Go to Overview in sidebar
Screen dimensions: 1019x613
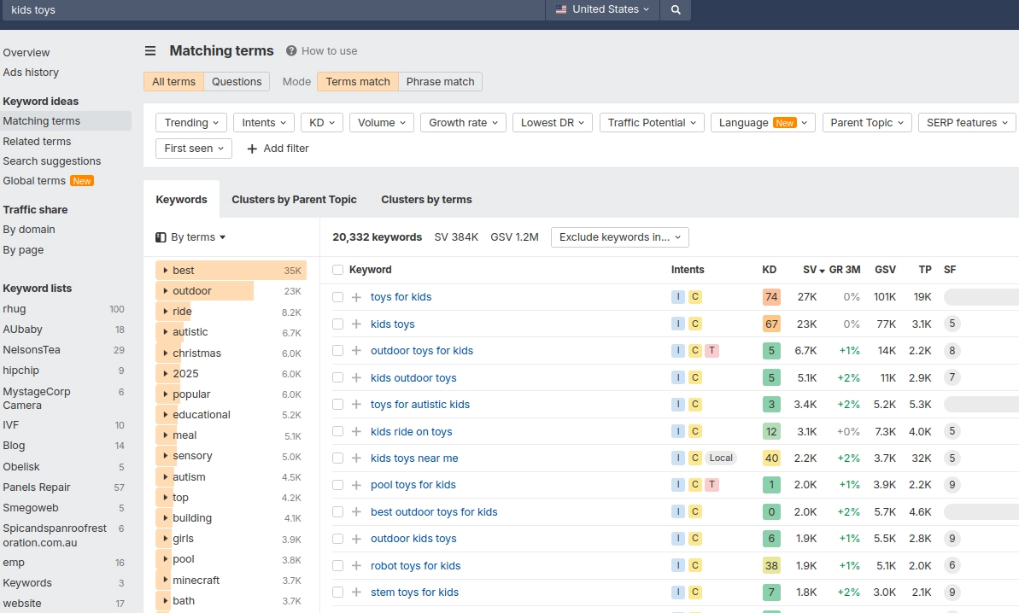tap(26, 53)
